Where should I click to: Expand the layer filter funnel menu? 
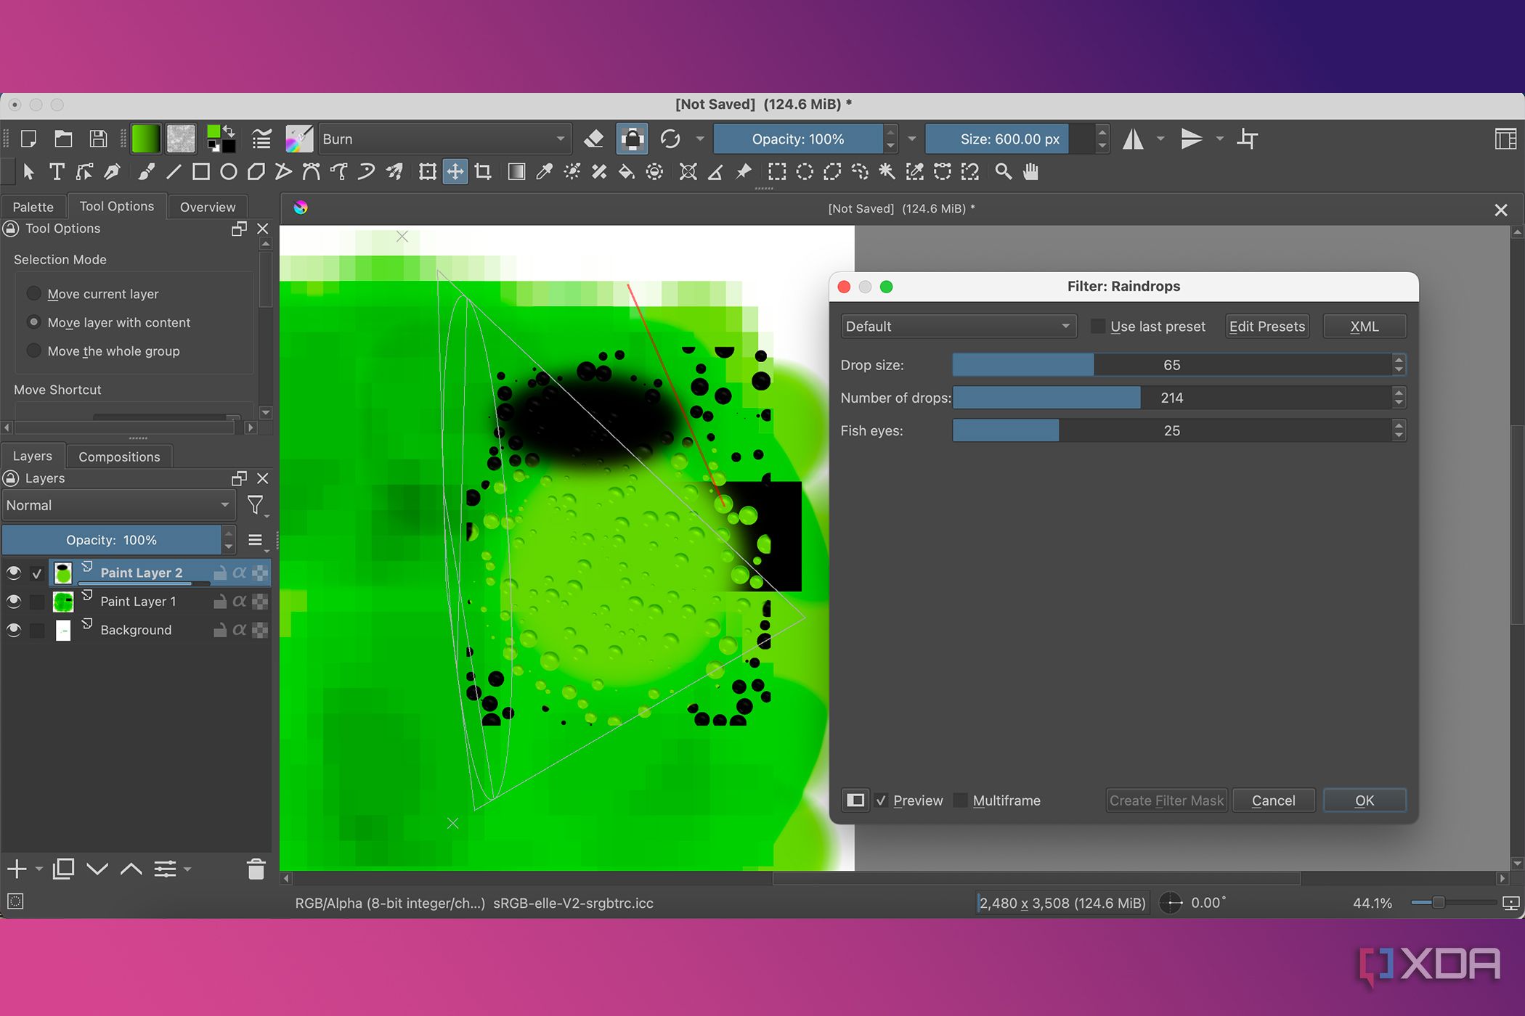point(256,505)
